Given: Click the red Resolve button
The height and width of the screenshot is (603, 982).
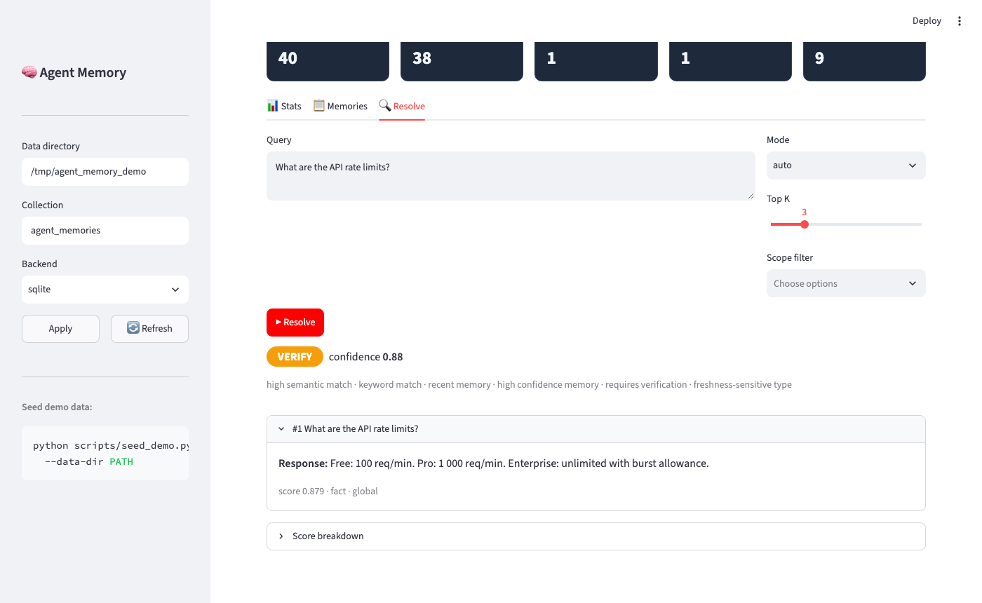Looking at the screenshot, I should tap(295, 323).
